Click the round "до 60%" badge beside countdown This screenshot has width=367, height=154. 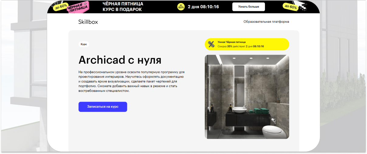pyautogui.click(x=181, y=7)
